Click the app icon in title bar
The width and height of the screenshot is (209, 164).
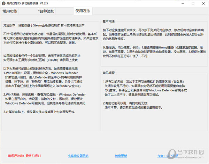click(3, 3)
